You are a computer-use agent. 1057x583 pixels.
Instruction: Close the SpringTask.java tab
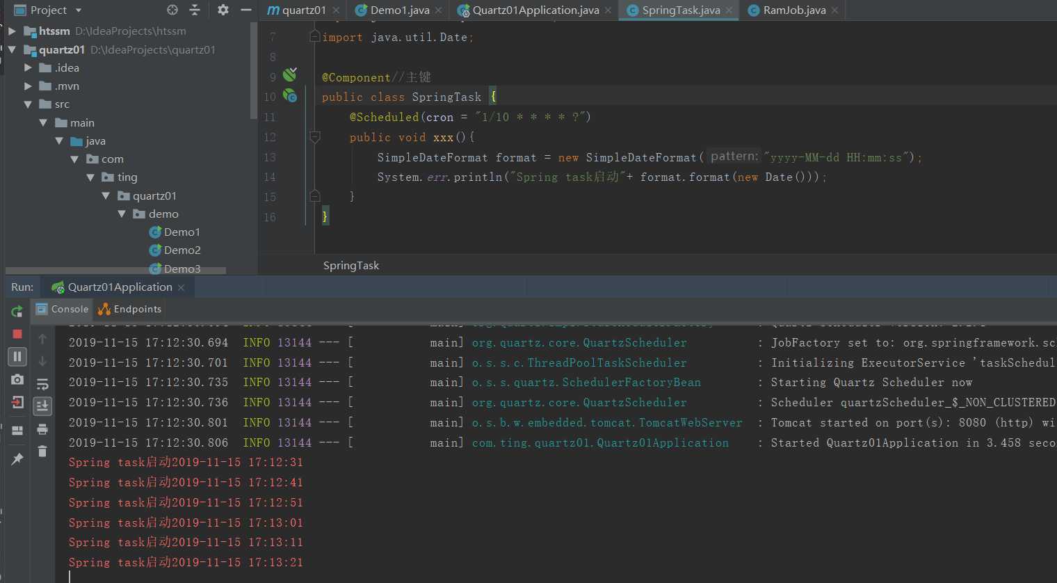point(729,10)
